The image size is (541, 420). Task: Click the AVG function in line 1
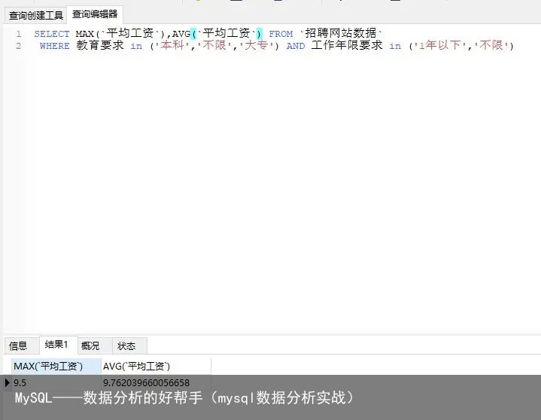(x=181, y=34)
